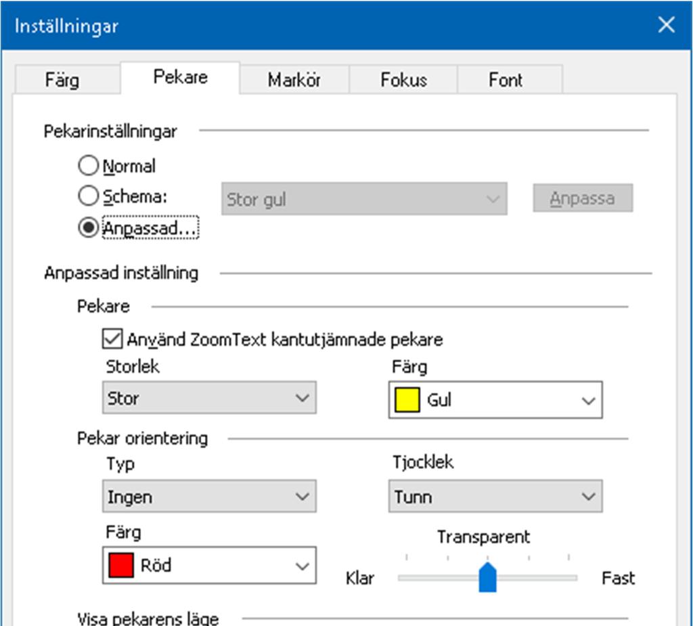
Task: Open the orientation Färg dropdown showing Röd
Action: (x=209, y=564)
